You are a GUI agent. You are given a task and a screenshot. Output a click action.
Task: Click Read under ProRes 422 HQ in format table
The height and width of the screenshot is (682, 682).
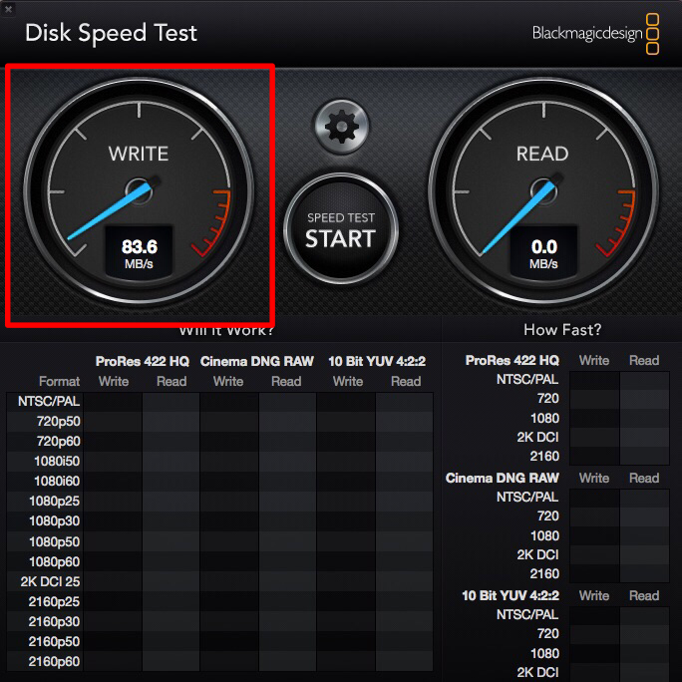coord(171,382)
